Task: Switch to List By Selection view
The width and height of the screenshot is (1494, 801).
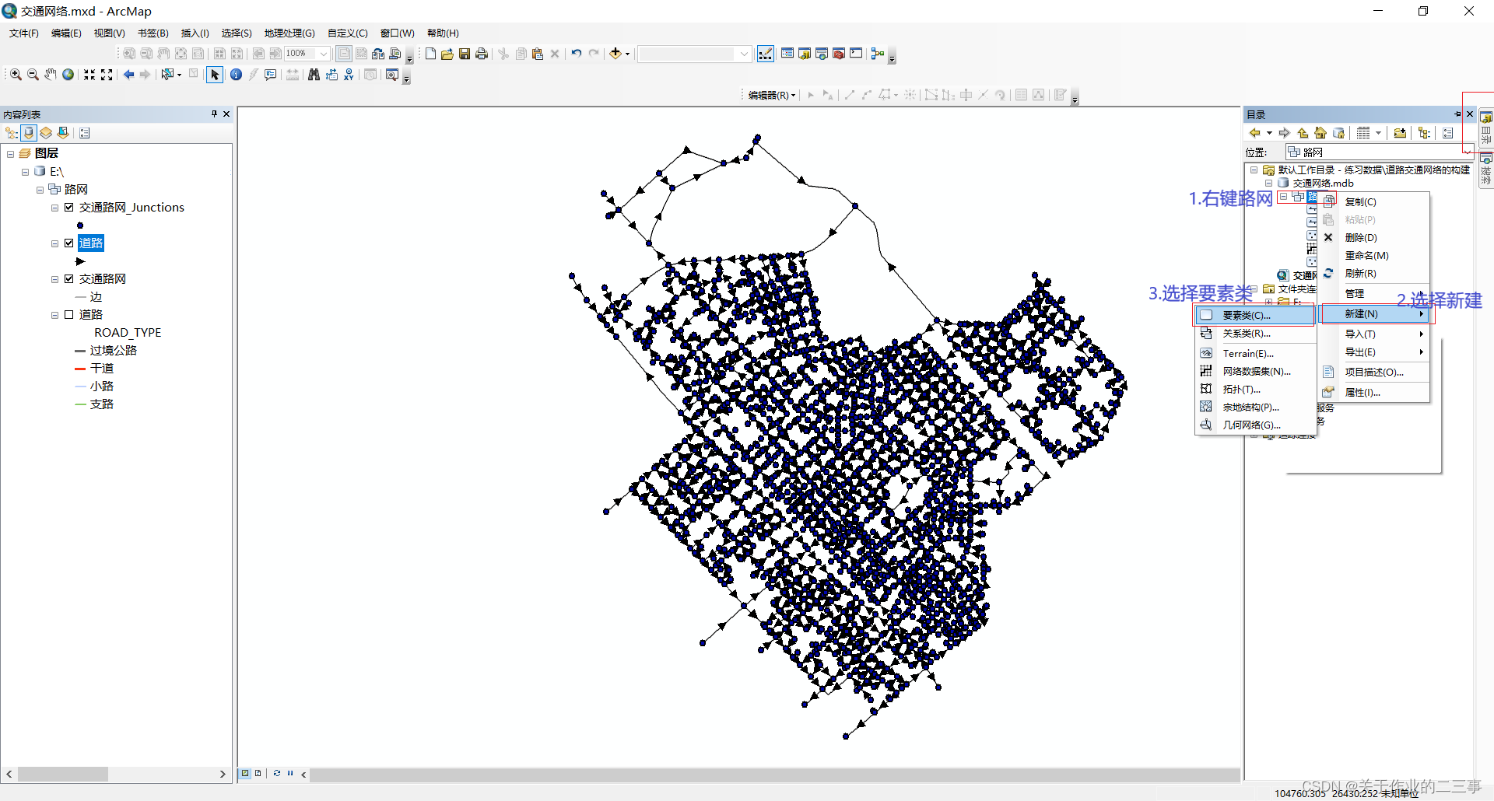Action: pos(63,133)
